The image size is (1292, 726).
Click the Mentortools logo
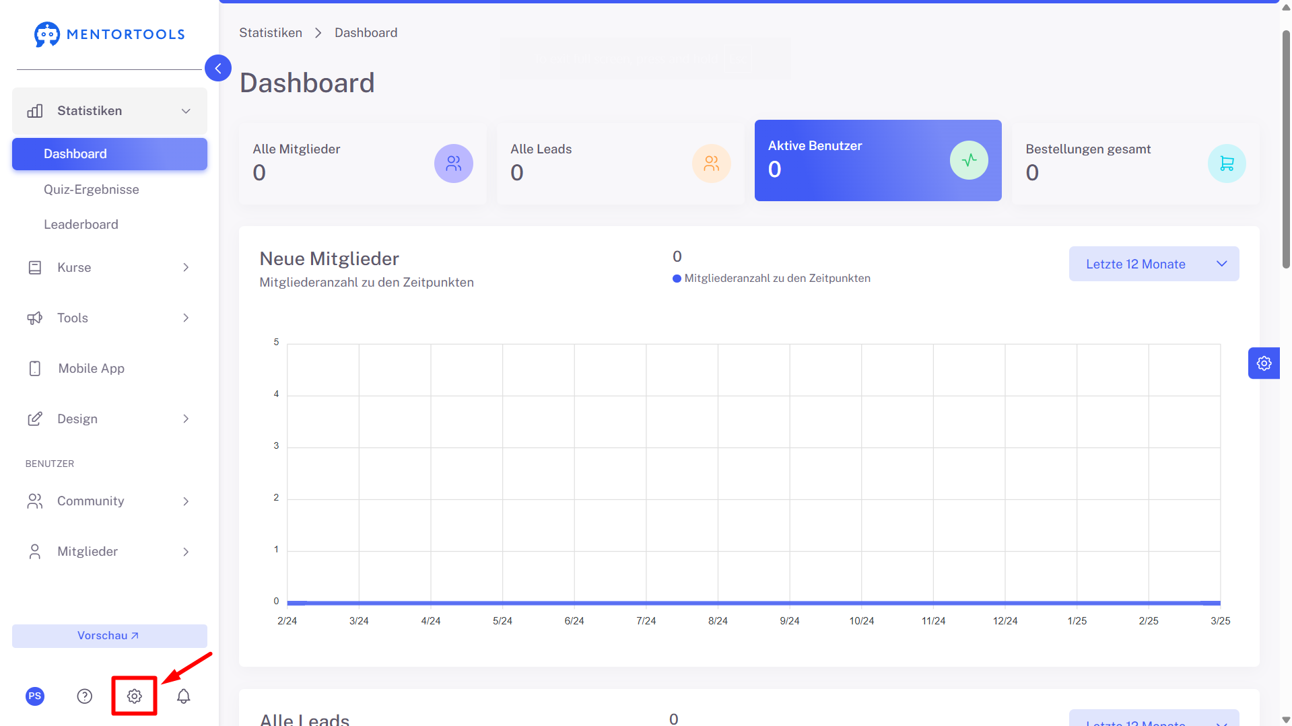(109, 34)
